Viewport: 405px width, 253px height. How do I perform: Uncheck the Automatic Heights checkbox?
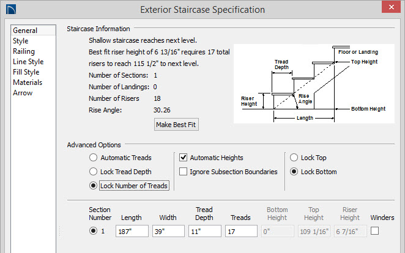pyautogui.click(x=184, y=158)
